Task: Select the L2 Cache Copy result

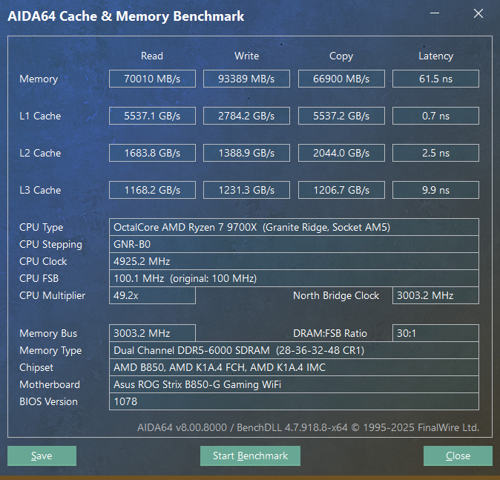Action: pos(341,153)
